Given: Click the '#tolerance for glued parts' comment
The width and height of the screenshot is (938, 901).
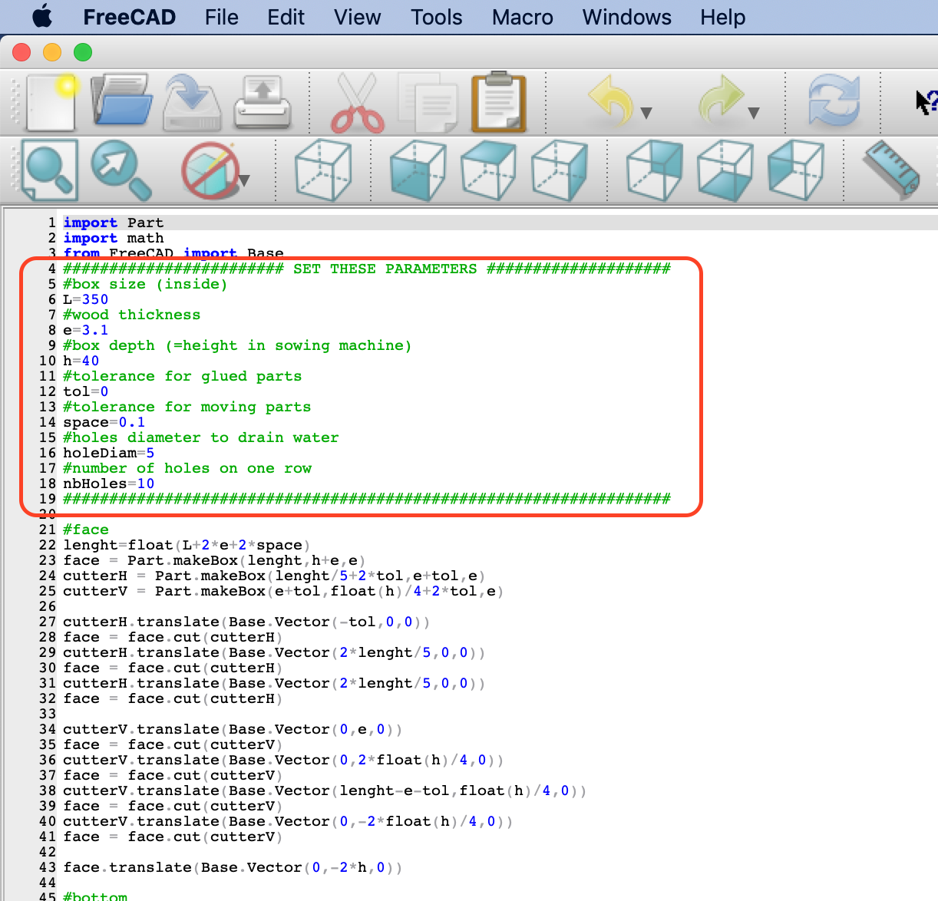Looking at the screenshot, I should tap(183, 376).
